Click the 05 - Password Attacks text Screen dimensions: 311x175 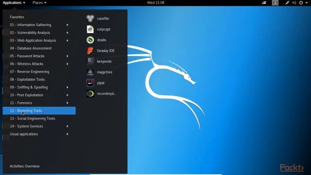pyautogui.click(x=27, y=56)
